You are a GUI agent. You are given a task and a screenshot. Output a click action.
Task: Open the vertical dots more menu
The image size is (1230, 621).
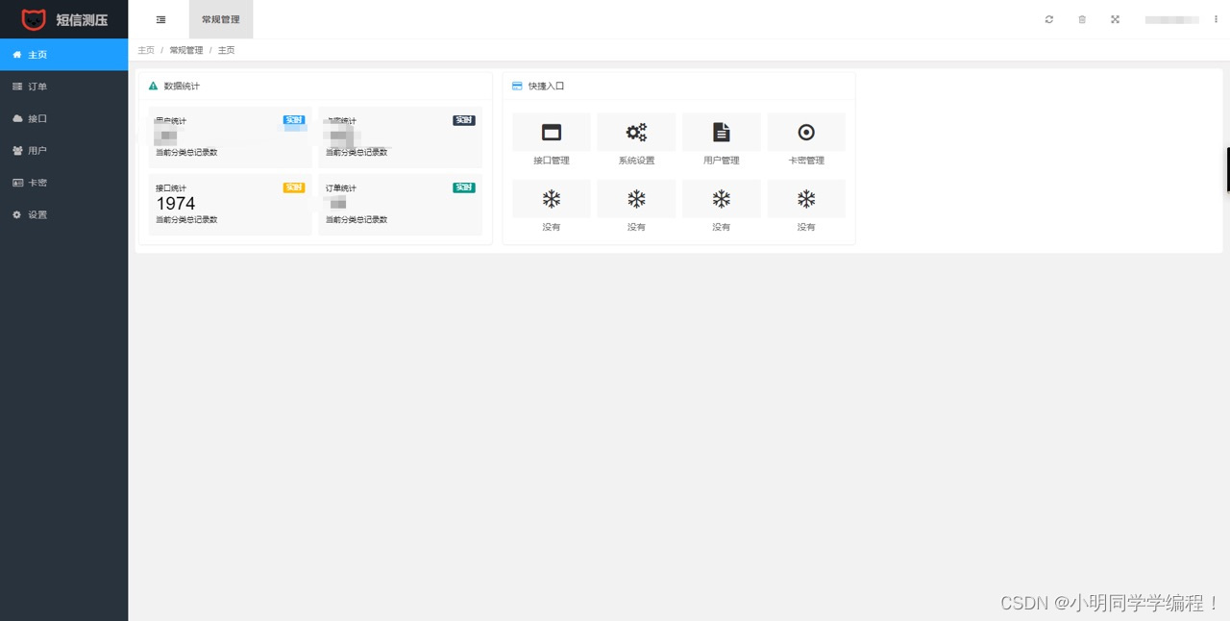(1216, 19)
